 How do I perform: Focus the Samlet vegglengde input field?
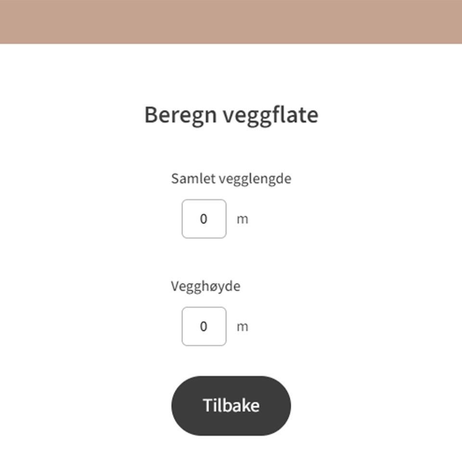click(x=204, y=219)
